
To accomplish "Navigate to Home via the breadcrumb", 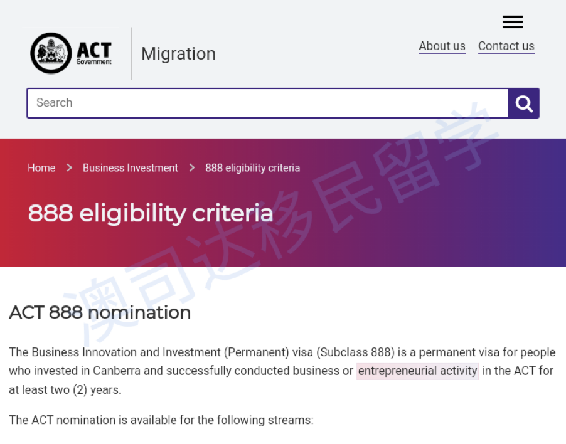I will 41,167.
